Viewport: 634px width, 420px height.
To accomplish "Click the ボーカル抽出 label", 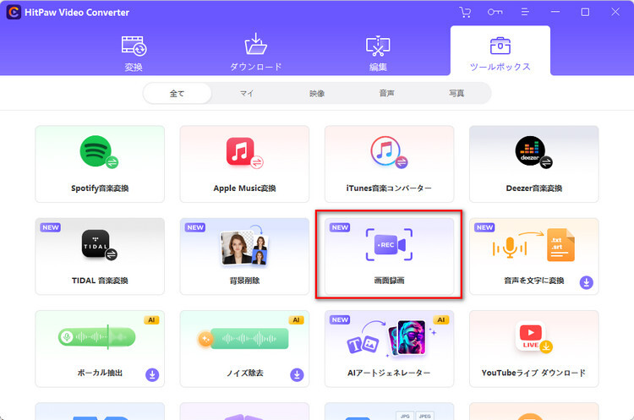I will 100,373.
